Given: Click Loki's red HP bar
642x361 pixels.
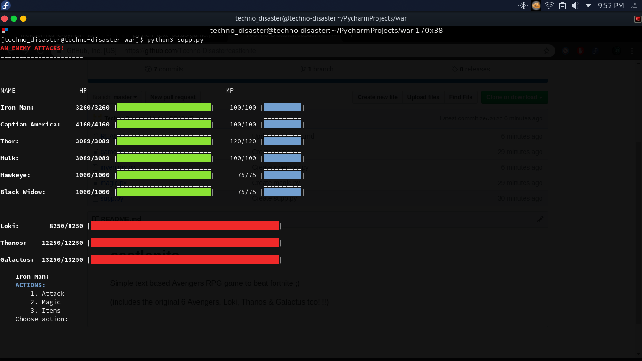Looking at the screenshot, I should coord(185,226).
